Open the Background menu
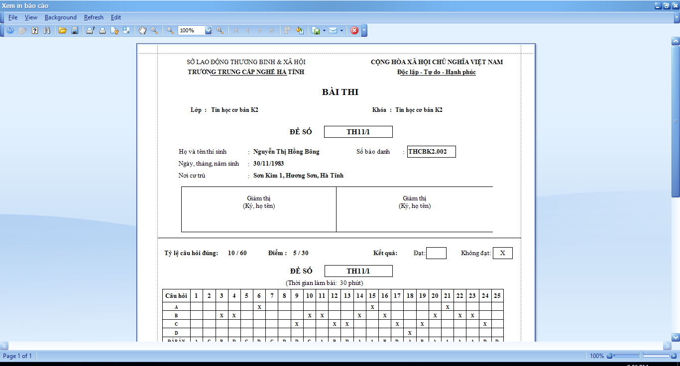The image size is (680, 366). point(60,17)
